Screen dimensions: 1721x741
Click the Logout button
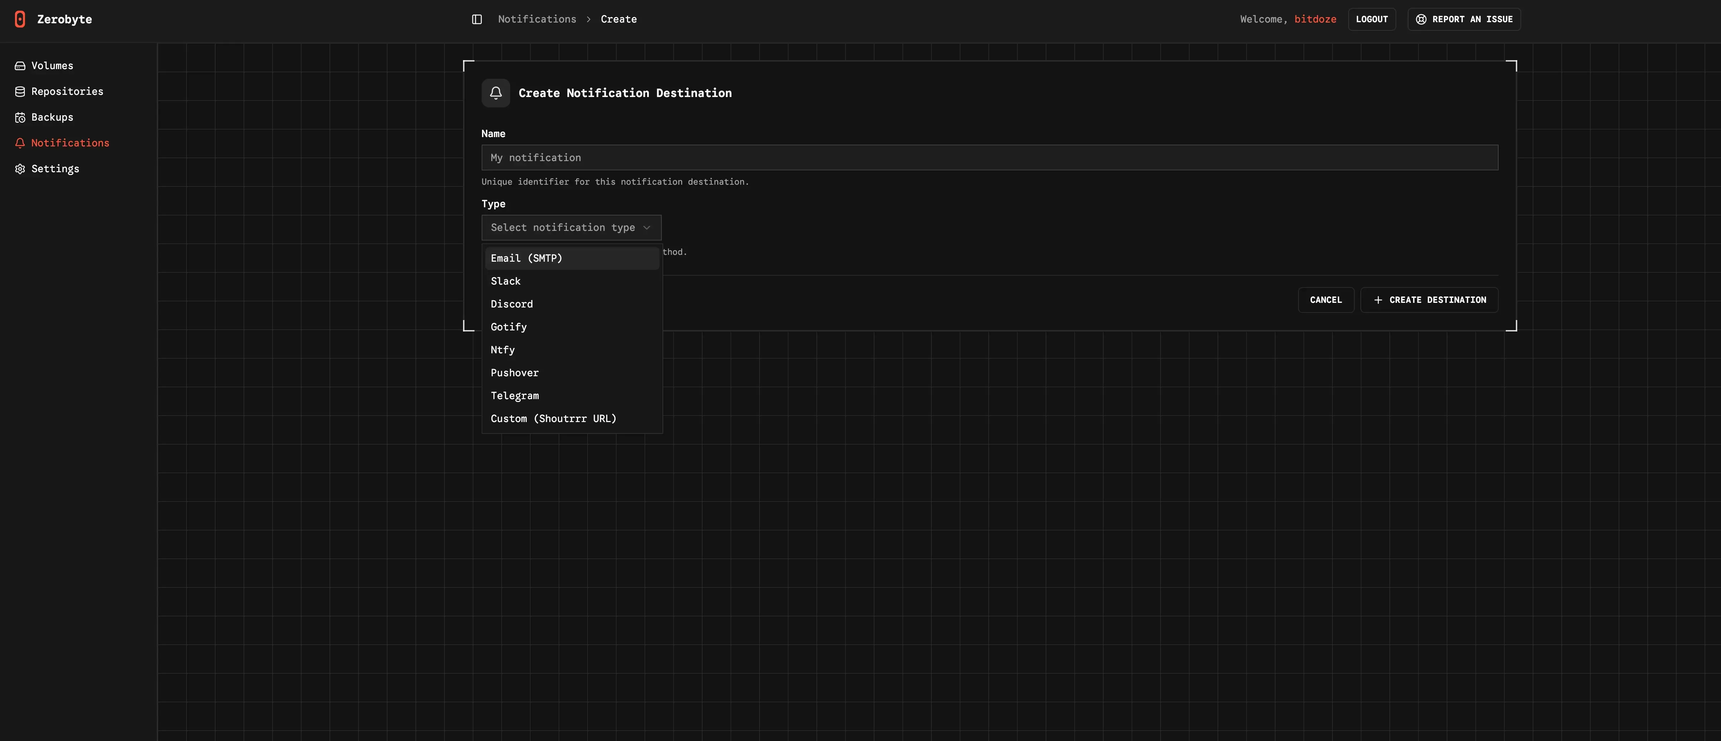(x=1372, y=19)
